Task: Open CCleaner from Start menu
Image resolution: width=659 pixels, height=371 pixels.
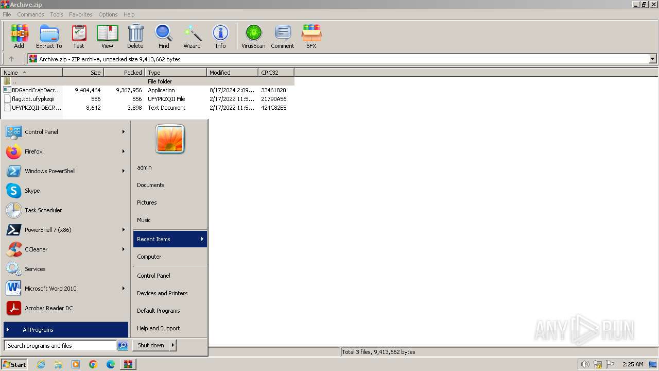Action: (66, 249)
